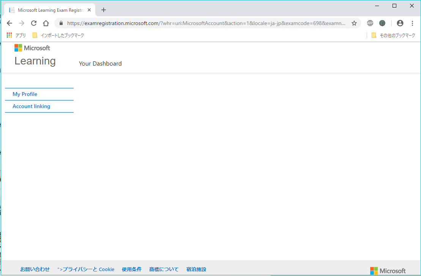Open the home page via house icon

click(46, 24)
